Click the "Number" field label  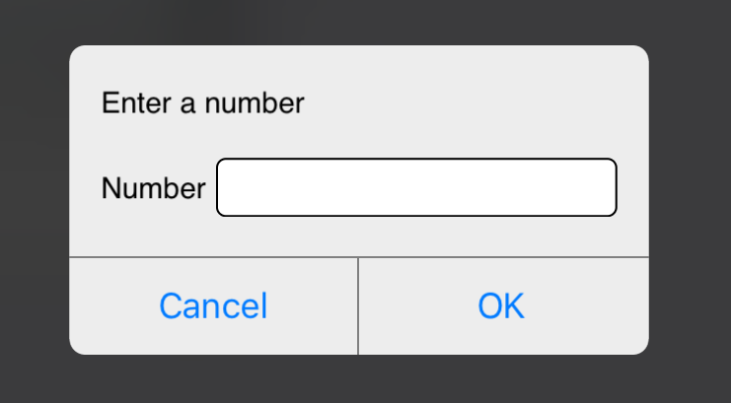tap(153, 188)
